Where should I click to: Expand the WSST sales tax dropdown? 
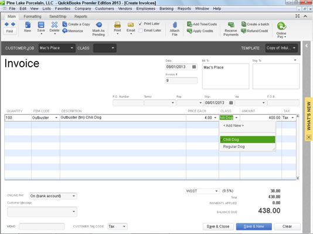point(217,191)
